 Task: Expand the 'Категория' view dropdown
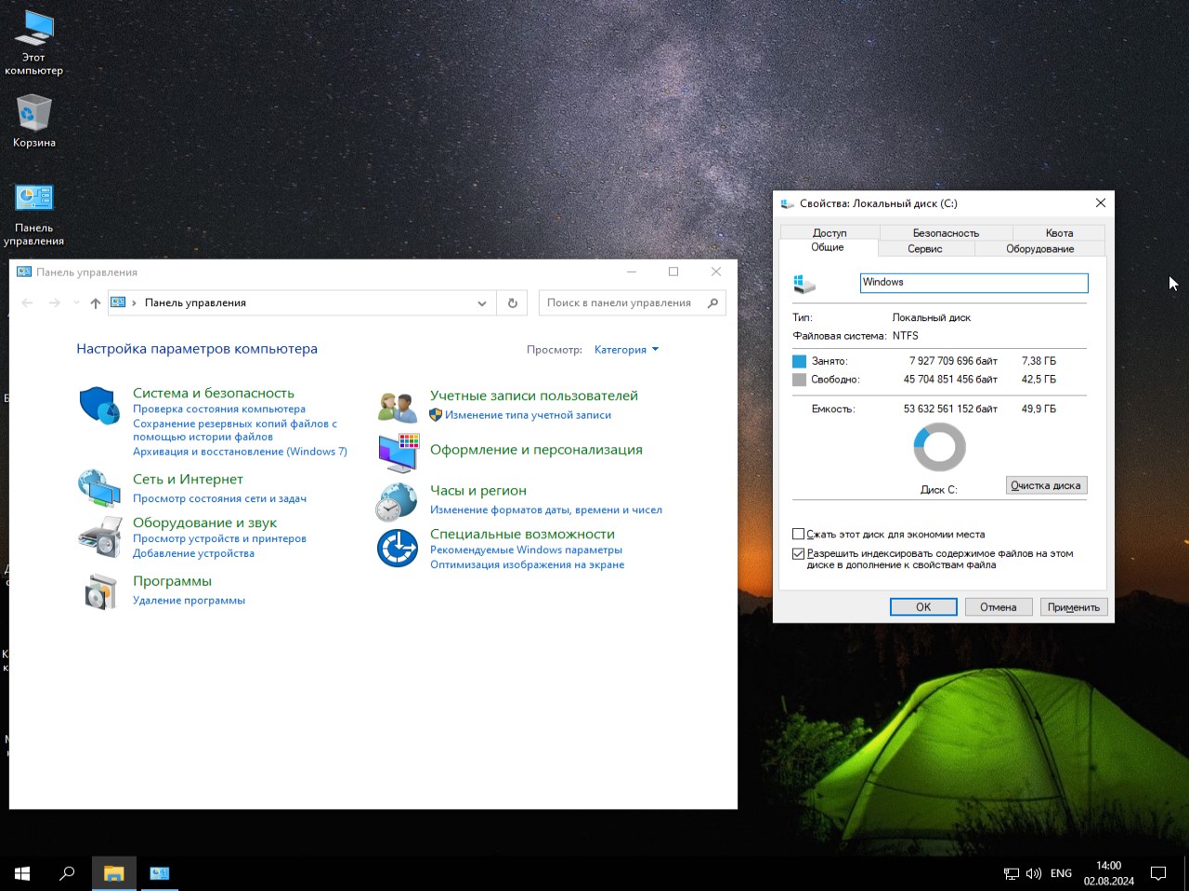[x=626, y=350]
